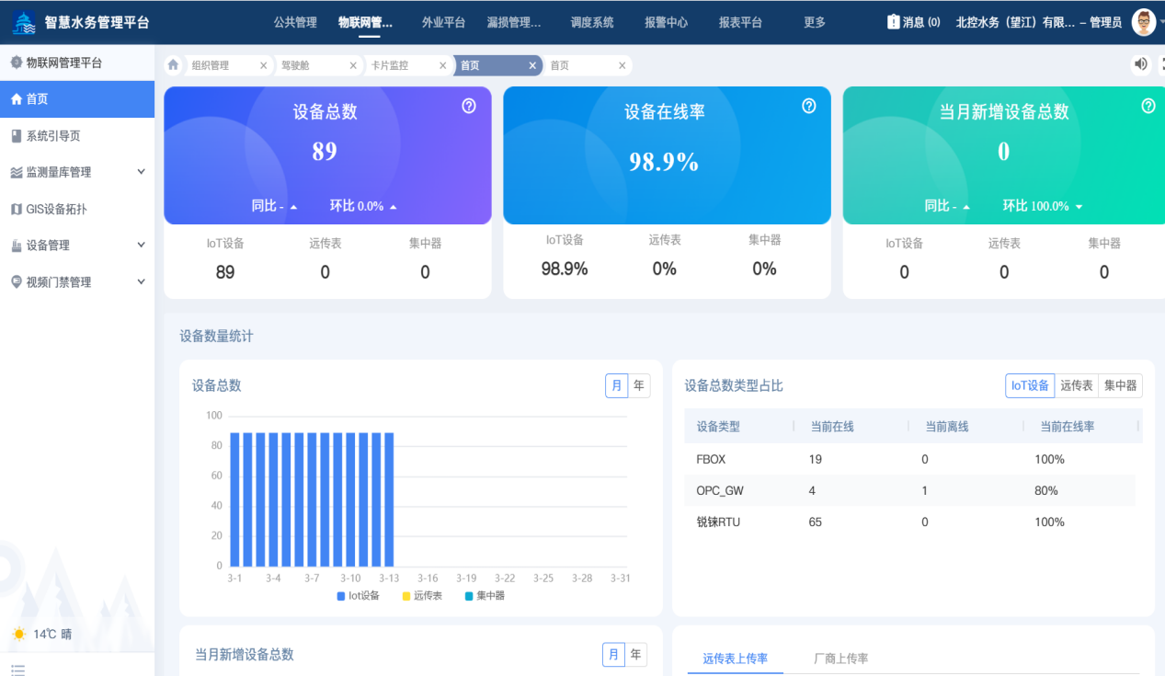Collapse sidebar using bottom menu icon
Screen dimensions: 1165x676
pyautogui.click(x=18, y=669)
